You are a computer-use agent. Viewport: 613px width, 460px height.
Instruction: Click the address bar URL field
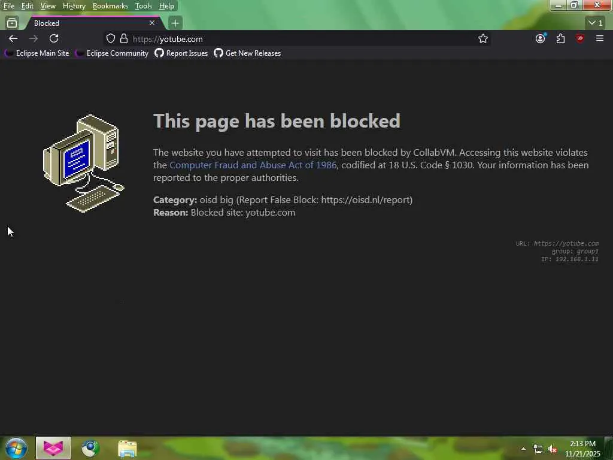[297, 39]
